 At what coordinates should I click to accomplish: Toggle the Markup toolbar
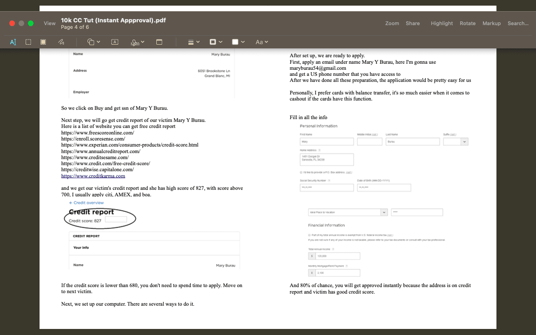click(x=491, y=23)
